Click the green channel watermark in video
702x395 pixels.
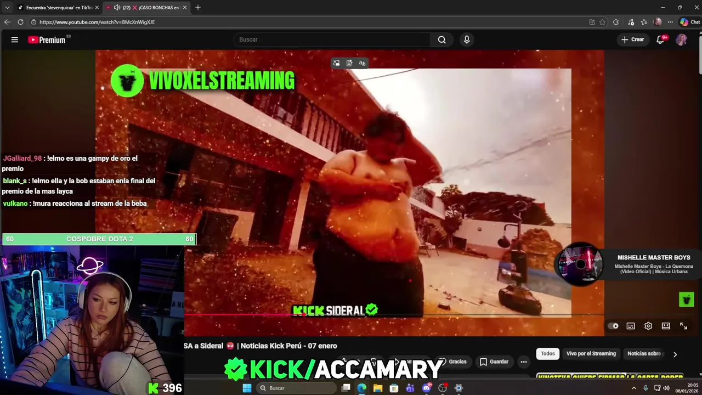[686, 299]
